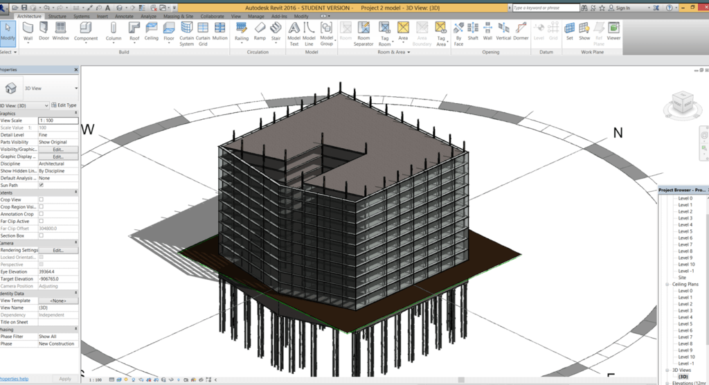
Task: Select the Curtain Grid tool
Action: 203,34
